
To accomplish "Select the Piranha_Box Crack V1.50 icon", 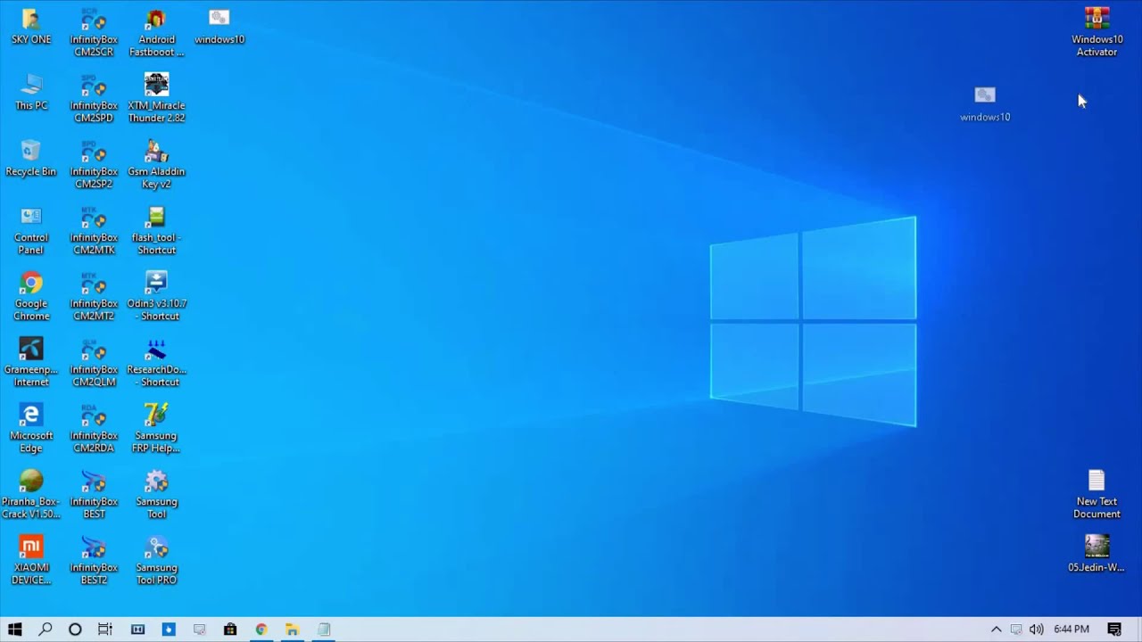I will coord(31,495).
